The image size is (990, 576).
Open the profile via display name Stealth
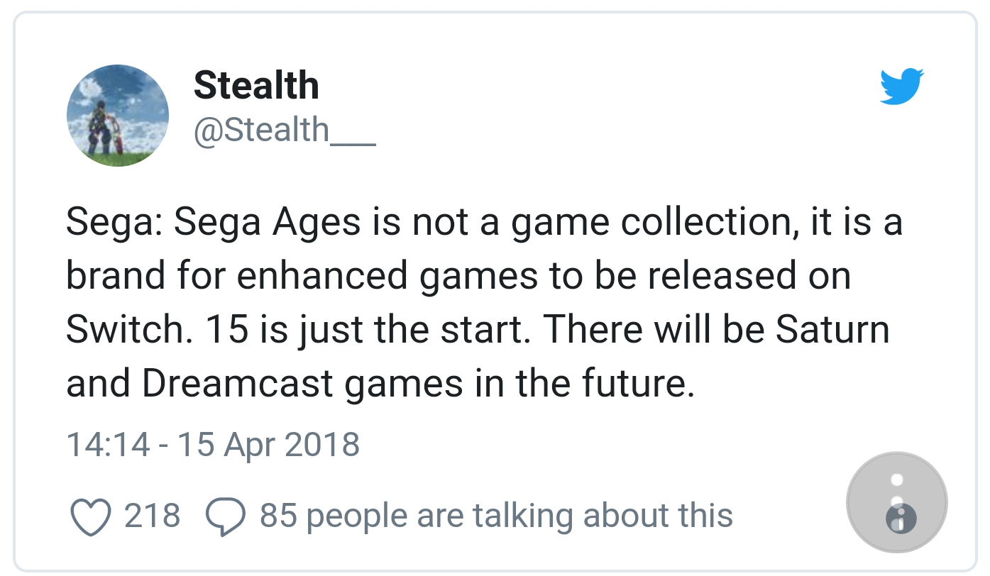click(256, 86)
